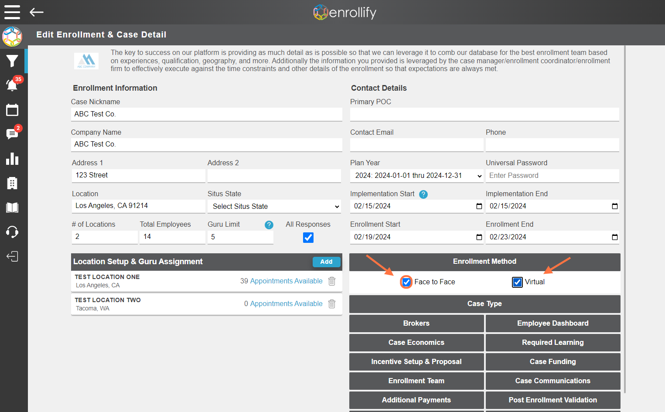The width and height of the screenshot is (665, 412).
Task: Uncheck the Face to Face checkbox
Action: pyautogui.click(x=406, y=282)
